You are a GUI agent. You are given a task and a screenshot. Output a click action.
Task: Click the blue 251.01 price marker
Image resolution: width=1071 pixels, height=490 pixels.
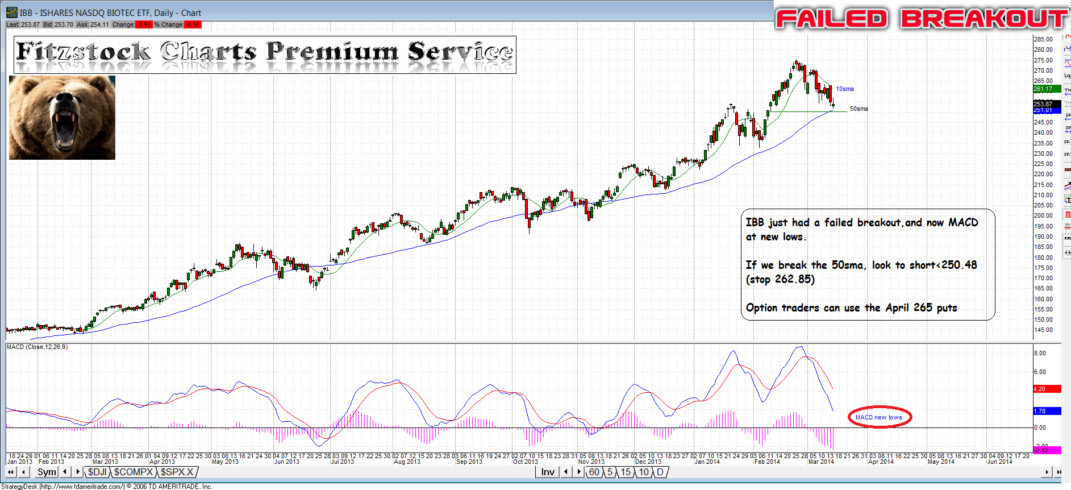[x=1047, y=110]
